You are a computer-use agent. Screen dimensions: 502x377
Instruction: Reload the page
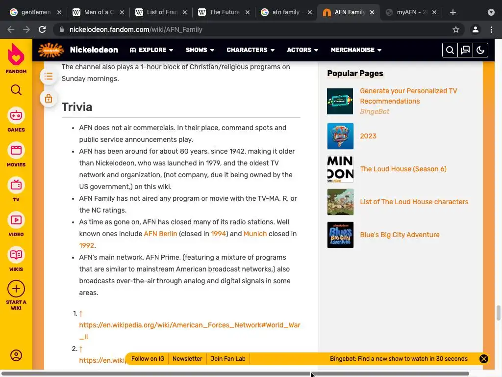tap(42, 29)
